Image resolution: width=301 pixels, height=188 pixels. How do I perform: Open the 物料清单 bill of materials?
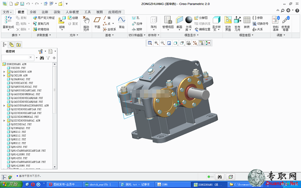[276, 23]
